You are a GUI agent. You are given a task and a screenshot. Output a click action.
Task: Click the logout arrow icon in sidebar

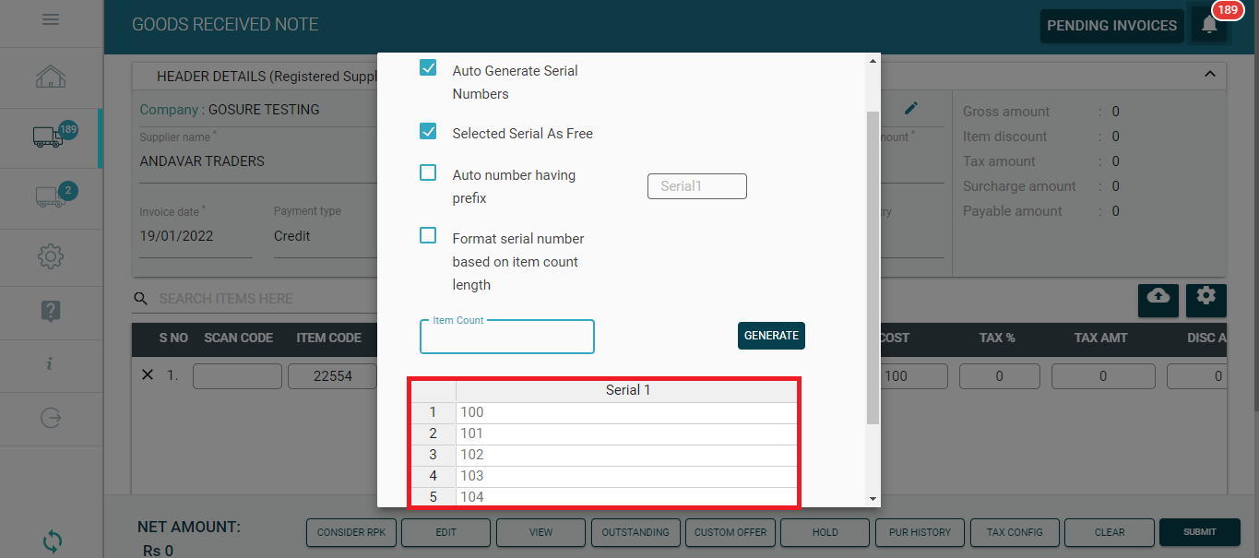51,418
